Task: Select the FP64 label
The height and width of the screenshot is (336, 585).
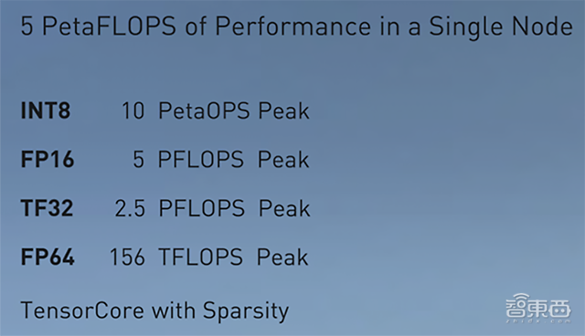Action: click(48, 257)
